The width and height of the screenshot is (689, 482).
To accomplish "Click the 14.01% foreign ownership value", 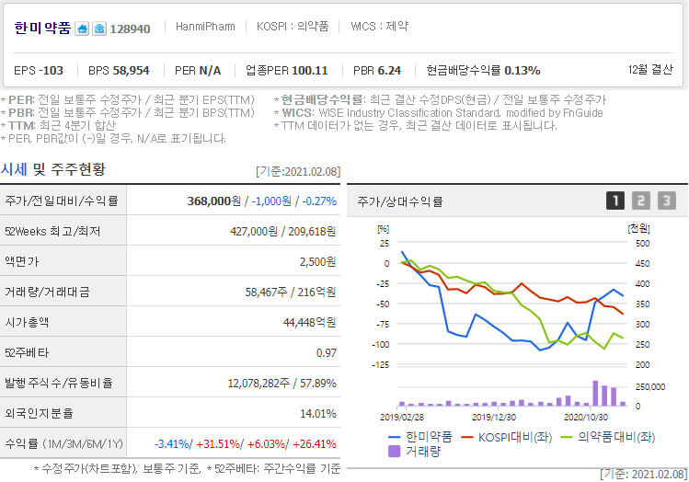I will click(318, 413).
